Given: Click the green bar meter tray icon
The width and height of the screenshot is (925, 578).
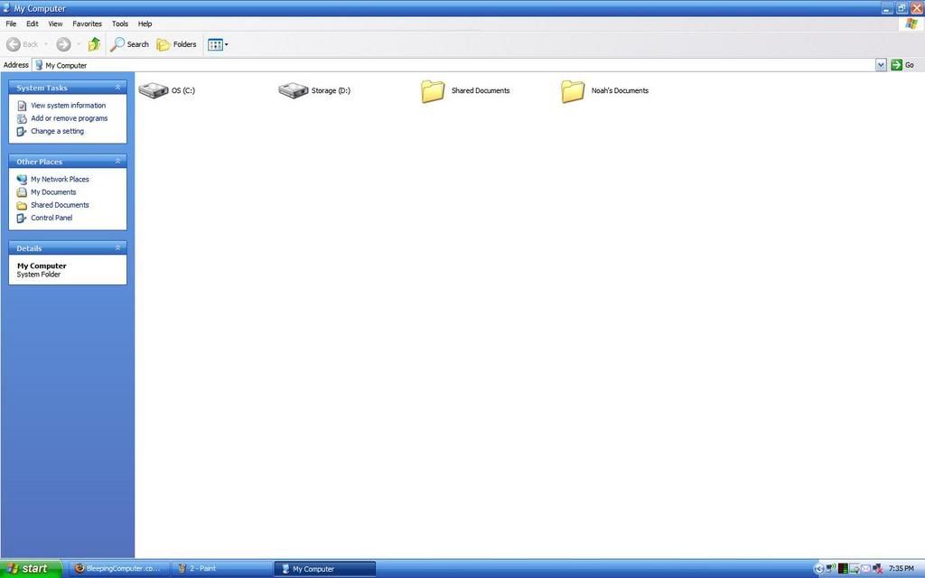Looking at the screenshot, I should tap(843, 569).
